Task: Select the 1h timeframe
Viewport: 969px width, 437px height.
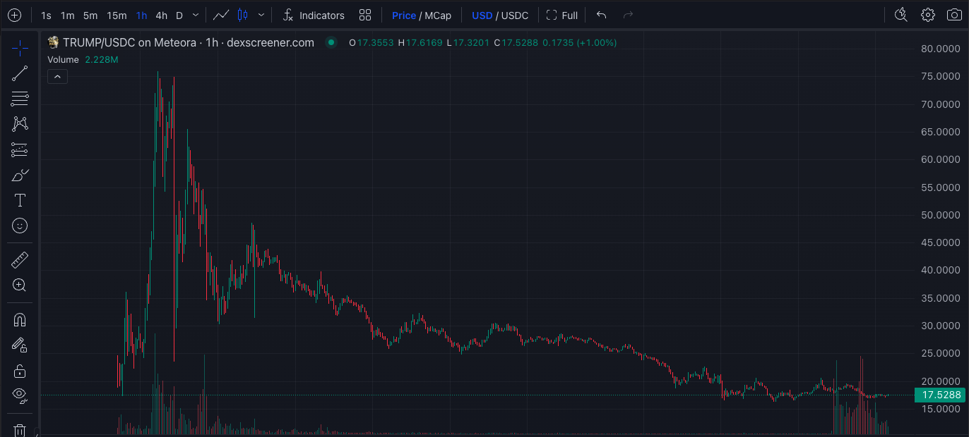Action: [142, 15]
